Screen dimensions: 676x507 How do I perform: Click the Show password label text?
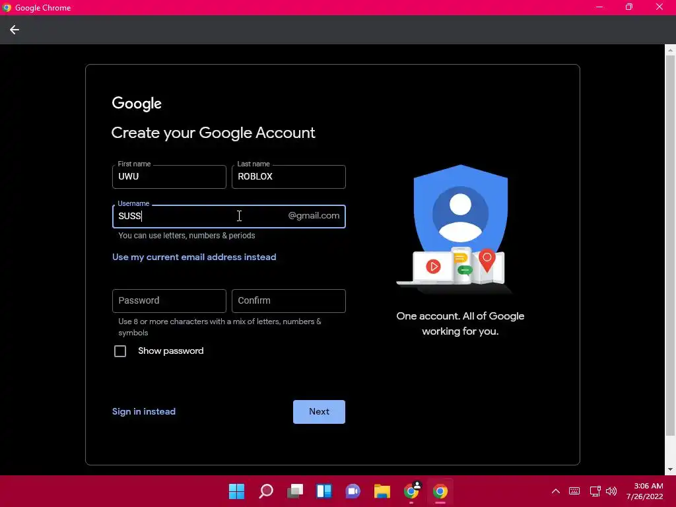[x=171, y=351]
